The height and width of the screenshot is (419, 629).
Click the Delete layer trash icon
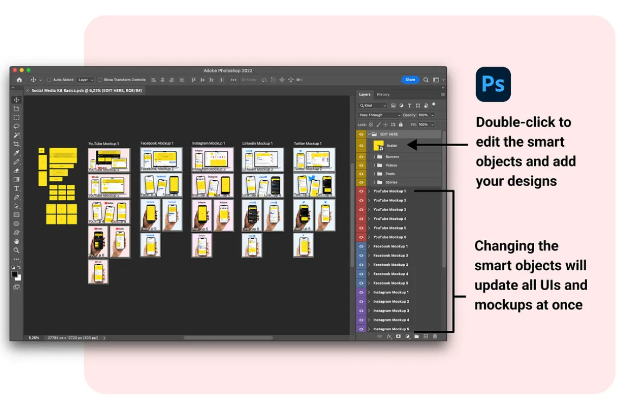[x=435, y=337]
